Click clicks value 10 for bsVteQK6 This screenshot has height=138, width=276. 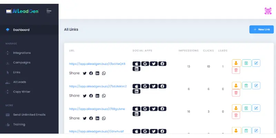tap(208, 67)
